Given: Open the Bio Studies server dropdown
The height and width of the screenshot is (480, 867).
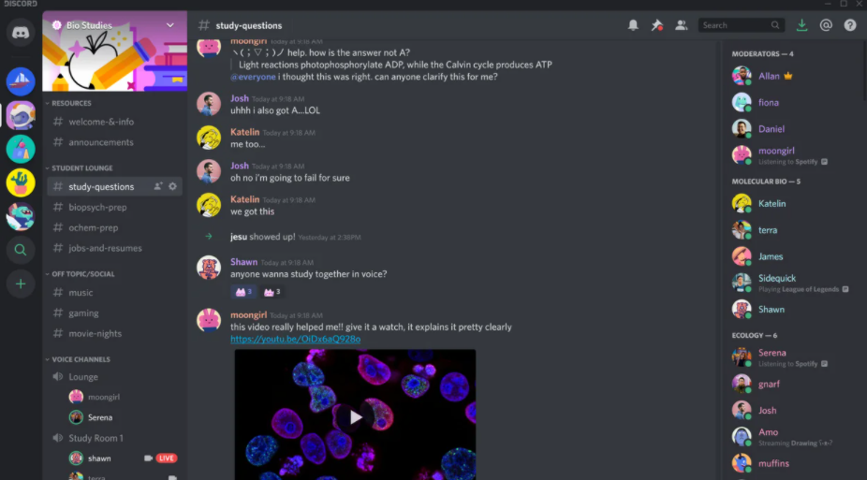Looking at the screenshot, I should 169,25.
